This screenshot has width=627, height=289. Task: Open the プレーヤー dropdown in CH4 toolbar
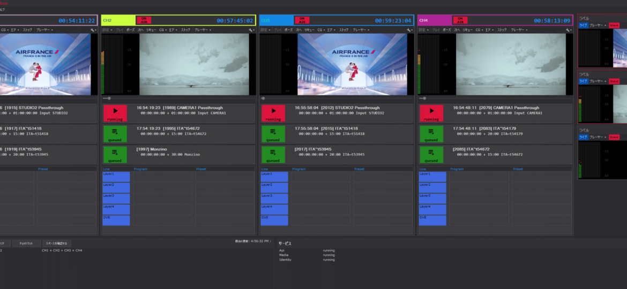tap(520, 30)
